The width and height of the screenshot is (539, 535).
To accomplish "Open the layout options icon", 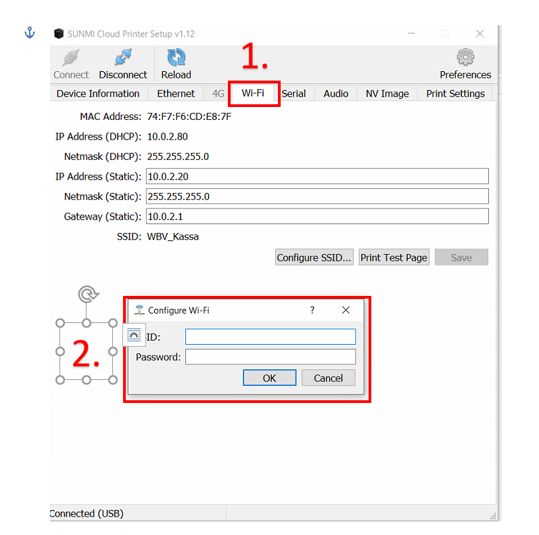I will (x=134, y=335).
